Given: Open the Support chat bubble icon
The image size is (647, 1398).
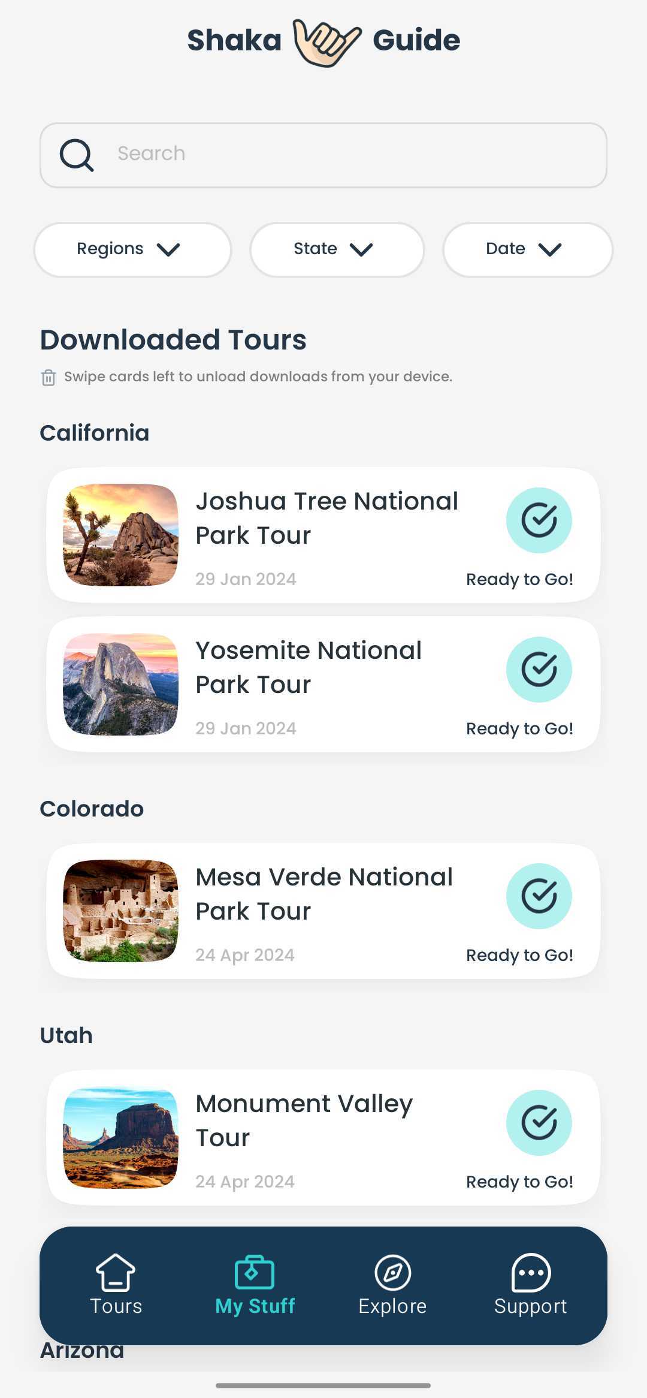Looking at the screenshot, I should coord(531,1272).
